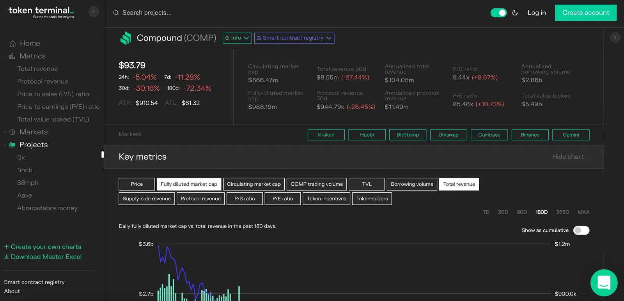
Task: Click the search magnifier icon
Action: pyautogui.click(x=116, y=13)
